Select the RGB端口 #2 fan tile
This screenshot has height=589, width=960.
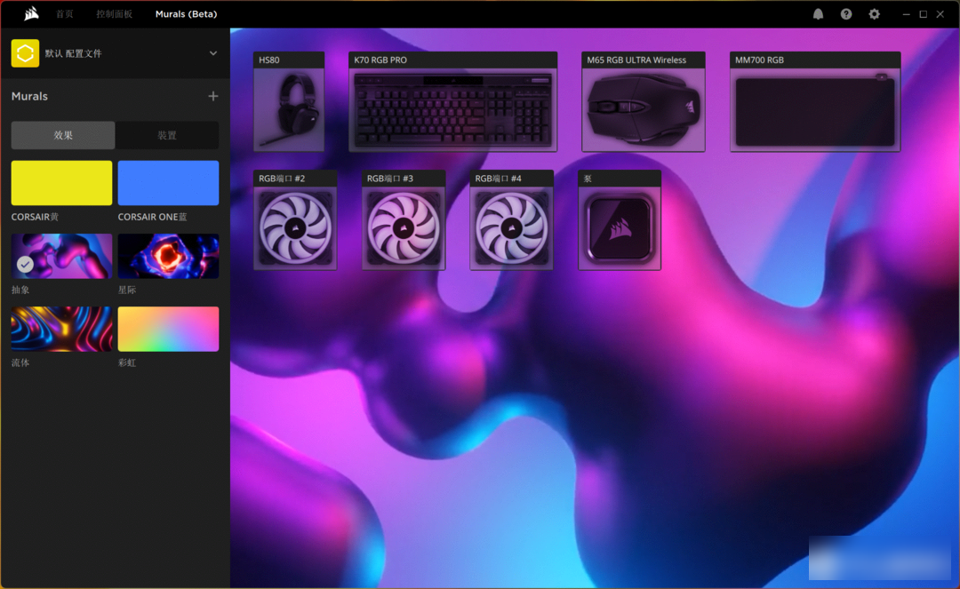point(295,220)
